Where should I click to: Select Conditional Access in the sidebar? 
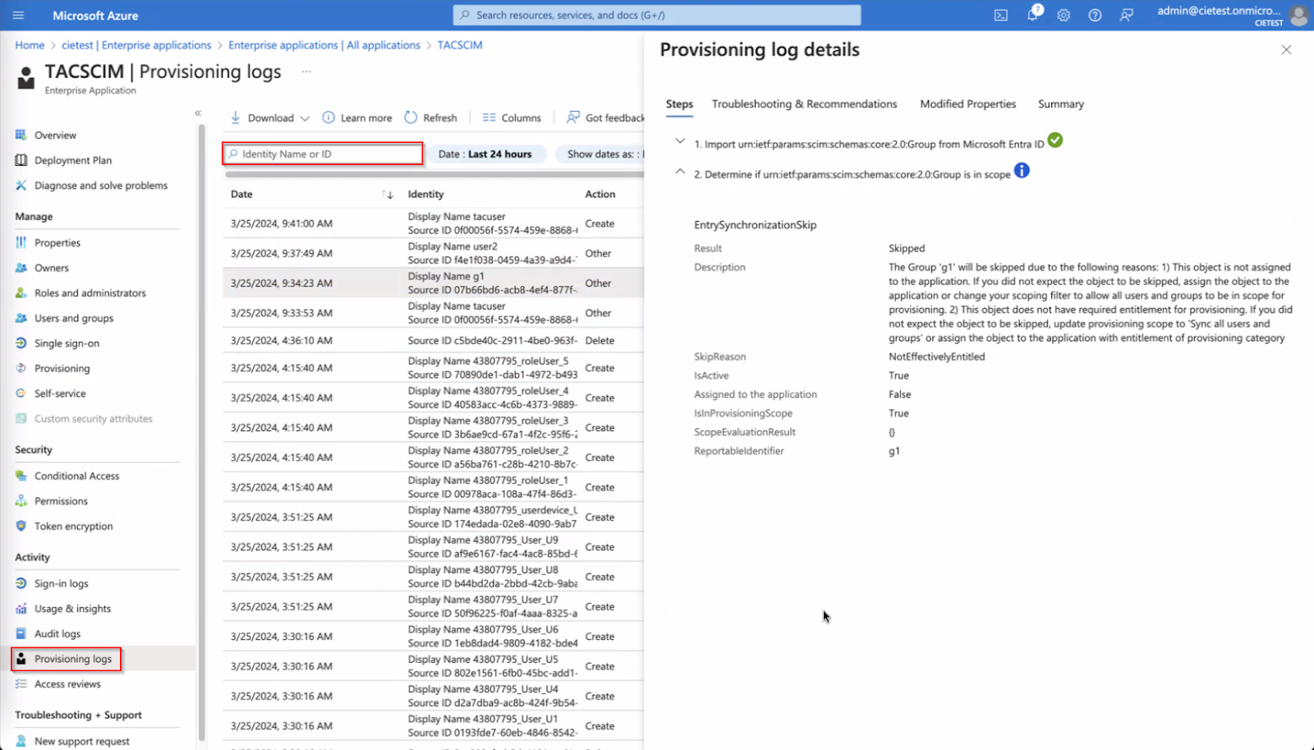click(x=76, y=475)
